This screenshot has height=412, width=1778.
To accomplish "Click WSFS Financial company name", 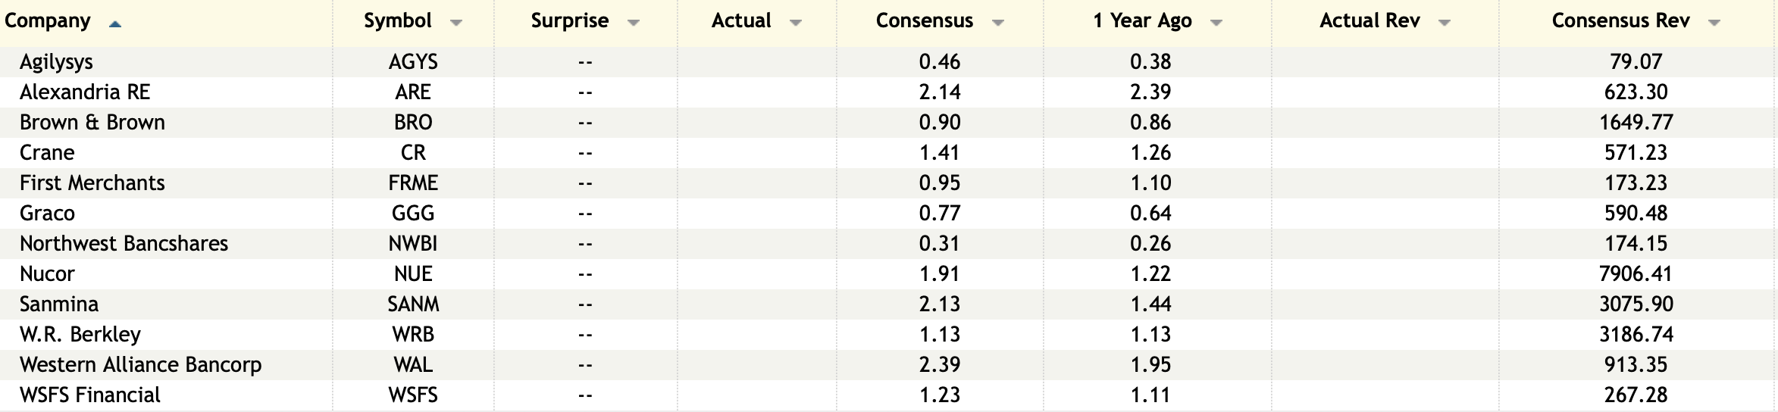I will tap(90, 395).
